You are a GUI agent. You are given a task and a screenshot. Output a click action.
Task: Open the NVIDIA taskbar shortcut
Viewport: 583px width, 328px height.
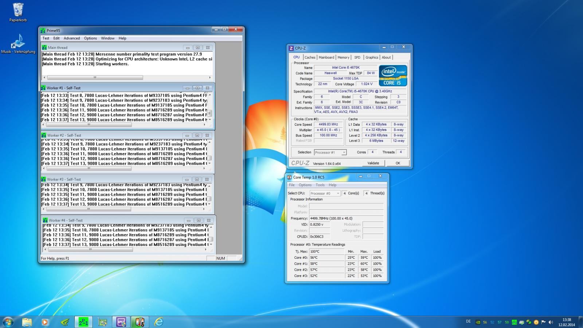pos(64,322)
